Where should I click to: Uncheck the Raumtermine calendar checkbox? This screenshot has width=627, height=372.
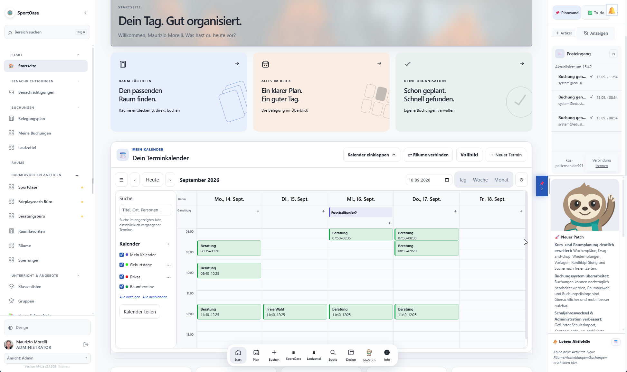click(x=121, y=286)
